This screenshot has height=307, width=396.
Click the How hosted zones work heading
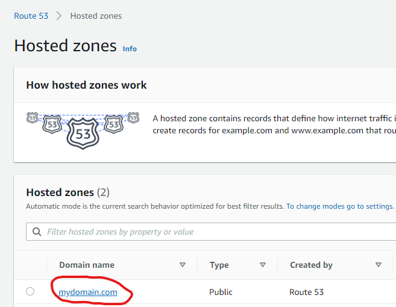tap(86, 85)
